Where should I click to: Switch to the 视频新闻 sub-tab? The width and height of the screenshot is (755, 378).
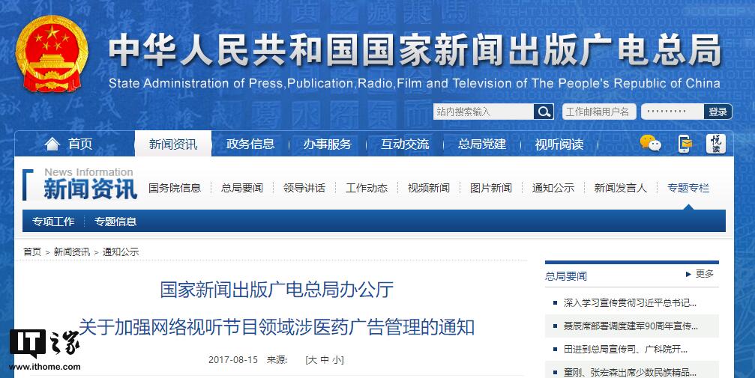click(429, 188)
